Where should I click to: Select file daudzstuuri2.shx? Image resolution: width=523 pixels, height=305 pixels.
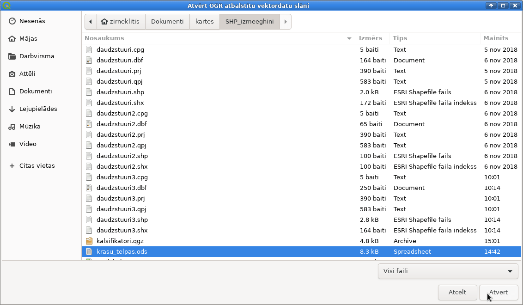[x=301, y=167]
